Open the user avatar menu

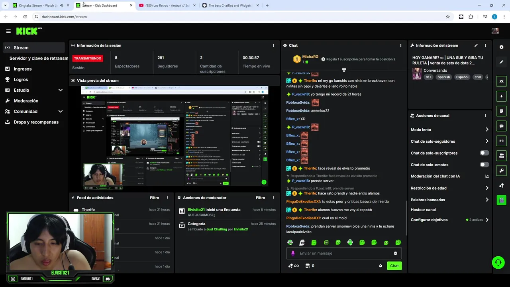pos(495,31)
